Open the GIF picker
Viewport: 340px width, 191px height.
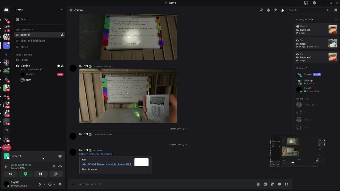point(265,184)
